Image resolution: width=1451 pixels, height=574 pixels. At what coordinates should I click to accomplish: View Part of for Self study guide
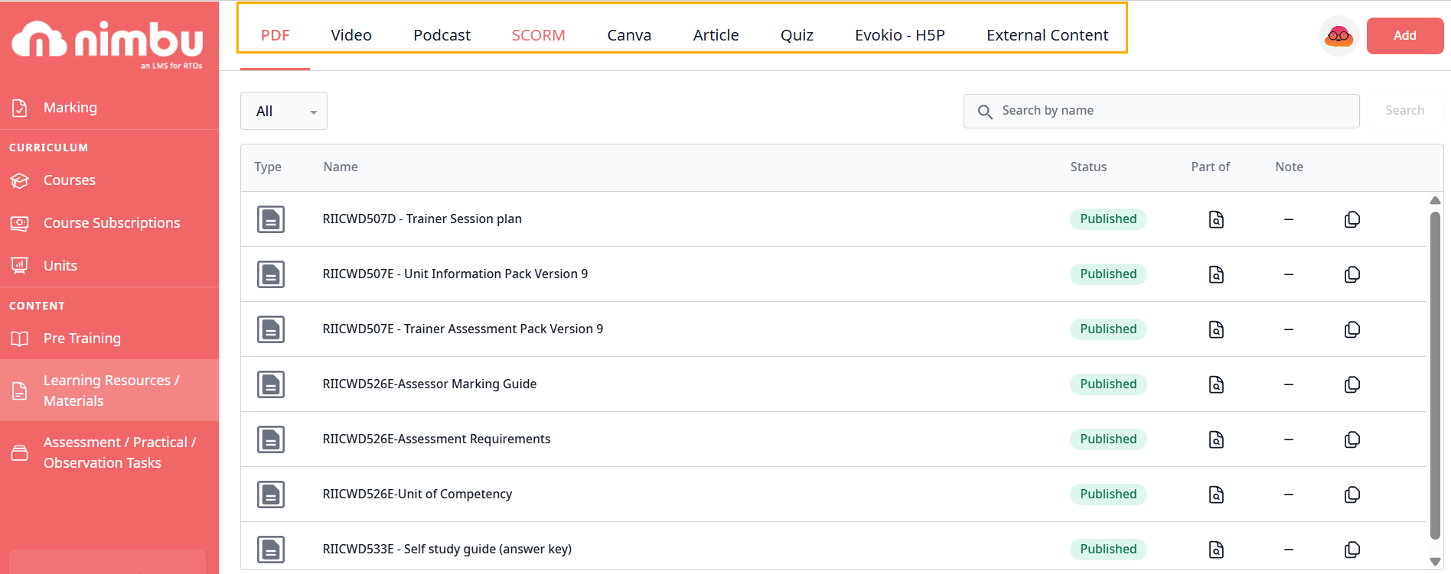pyautogui.click(x=1216, y=550)
